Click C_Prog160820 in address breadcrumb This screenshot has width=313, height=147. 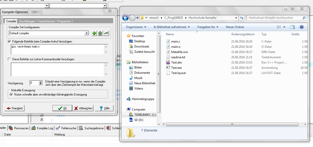(x=174, y=18)
